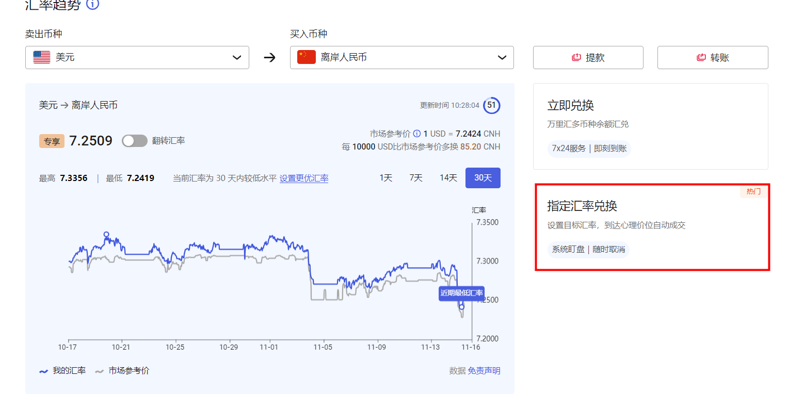Screen dimensions: 804x410
Task: Open the 设置更优汇率 link
Action: (303, 177)
